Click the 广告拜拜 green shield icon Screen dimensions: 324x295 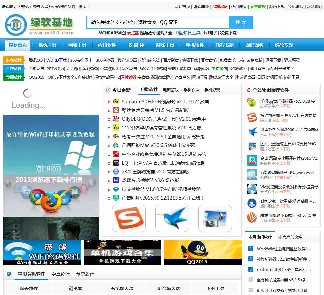point(116,198)
